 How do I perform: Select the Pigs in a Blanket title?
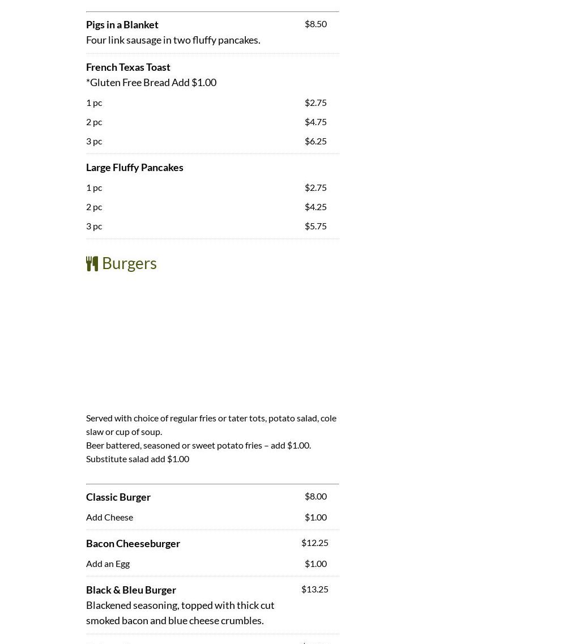(122, 24)
